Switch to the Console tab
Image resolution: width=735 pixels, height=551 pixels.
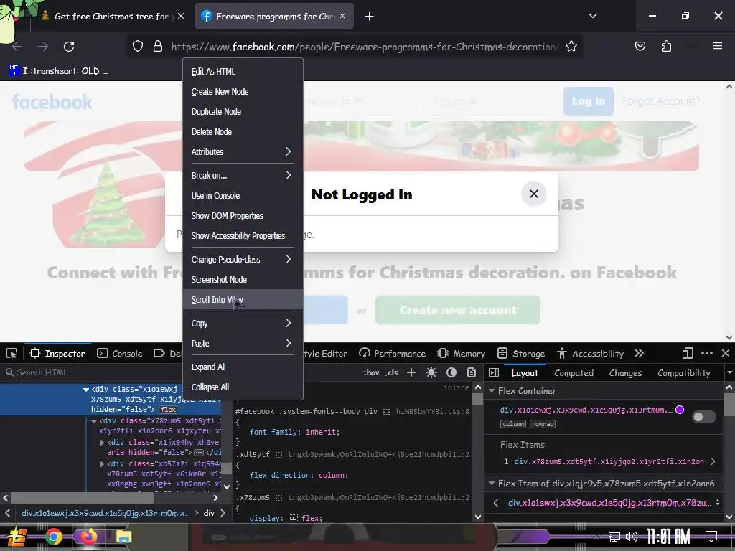pos(120,353)
